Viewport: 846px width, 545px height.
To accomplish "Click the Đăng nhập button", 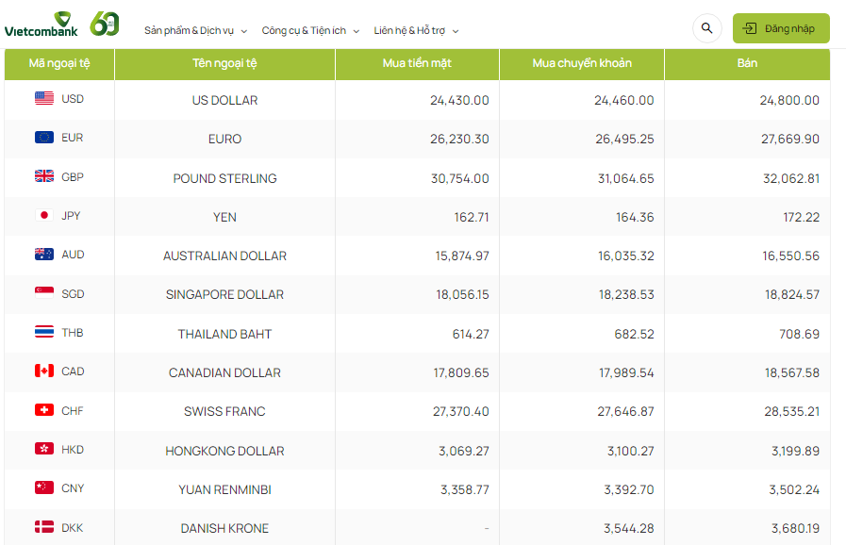I will pos(781,28).
